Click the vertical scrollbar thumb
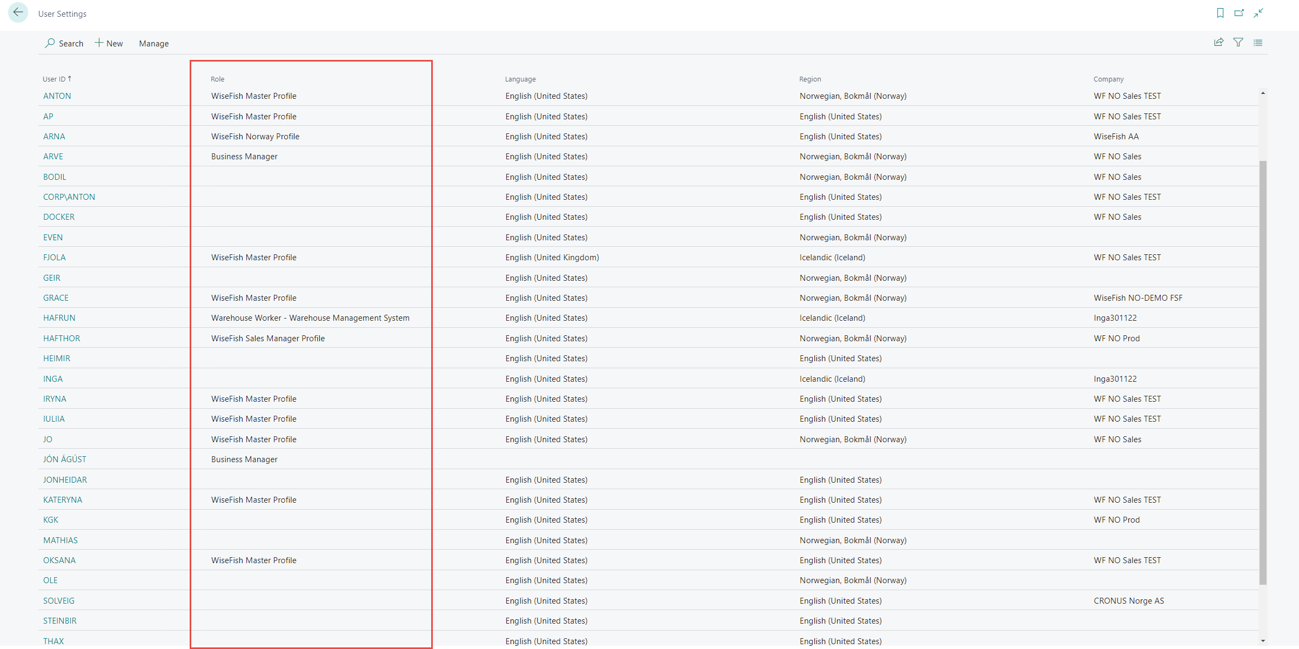 [x=1263, y=373]
